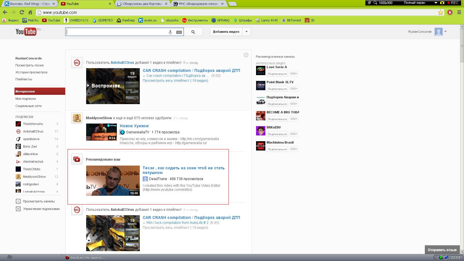Expand the Добавить видео dropdown arrow
The image size is (464, 261).
(246, 32)
